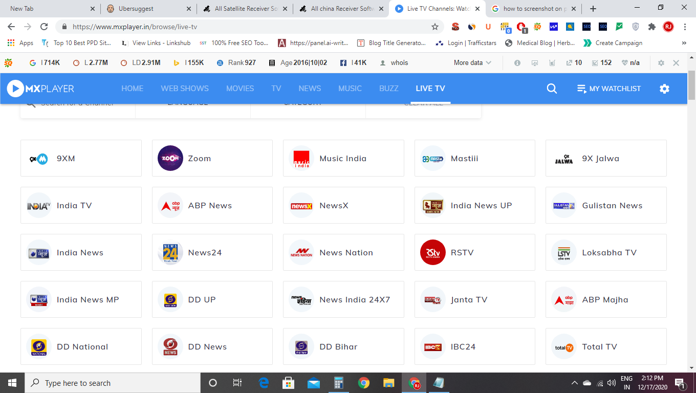Screen dimensions: 696x393
Task: Select the India News UP logo
Action: [x=433, y=205]
